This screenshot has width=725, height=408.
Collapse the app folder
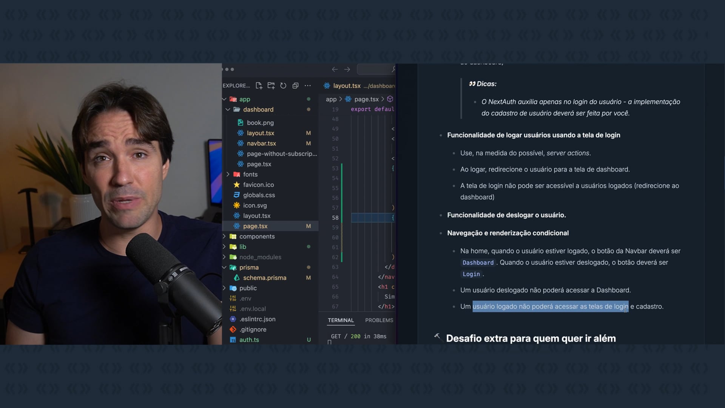(224, 99)
